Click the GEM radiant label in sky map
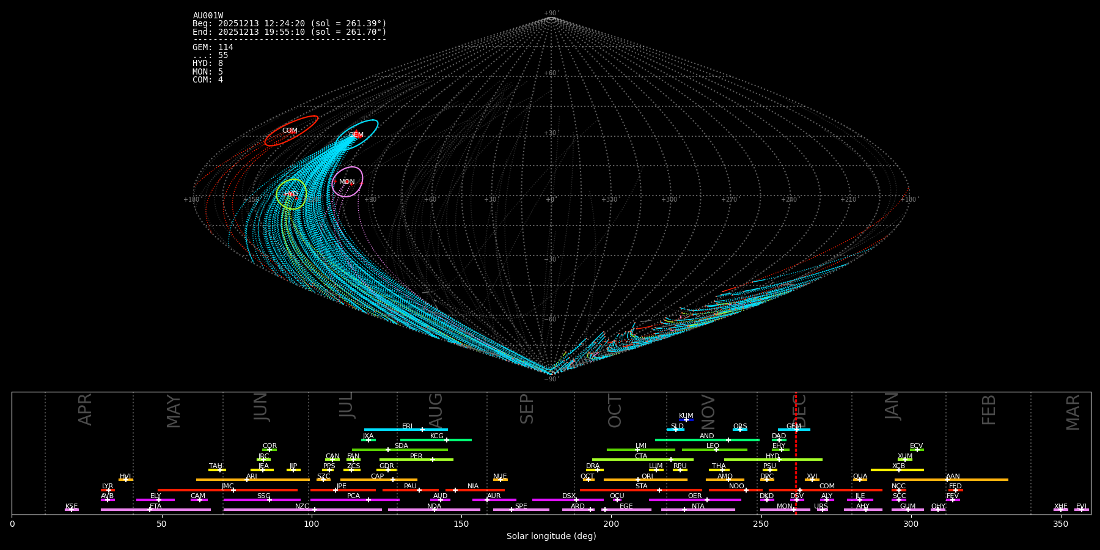Viewport: 1100px width, 550px height. 356,135
